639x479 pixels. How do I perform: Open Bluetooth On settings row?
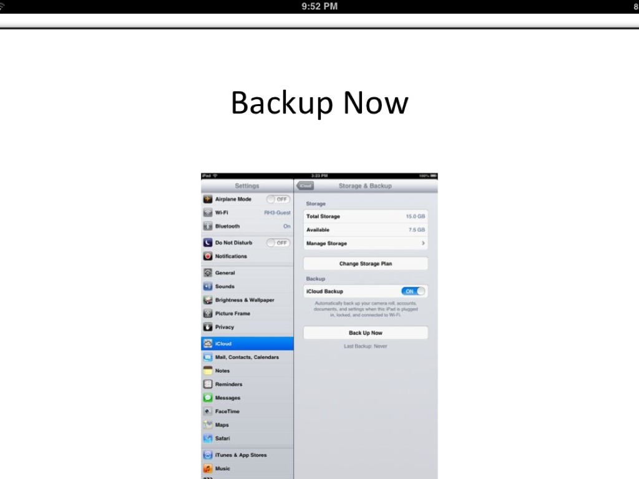click(x=247, y=226)
